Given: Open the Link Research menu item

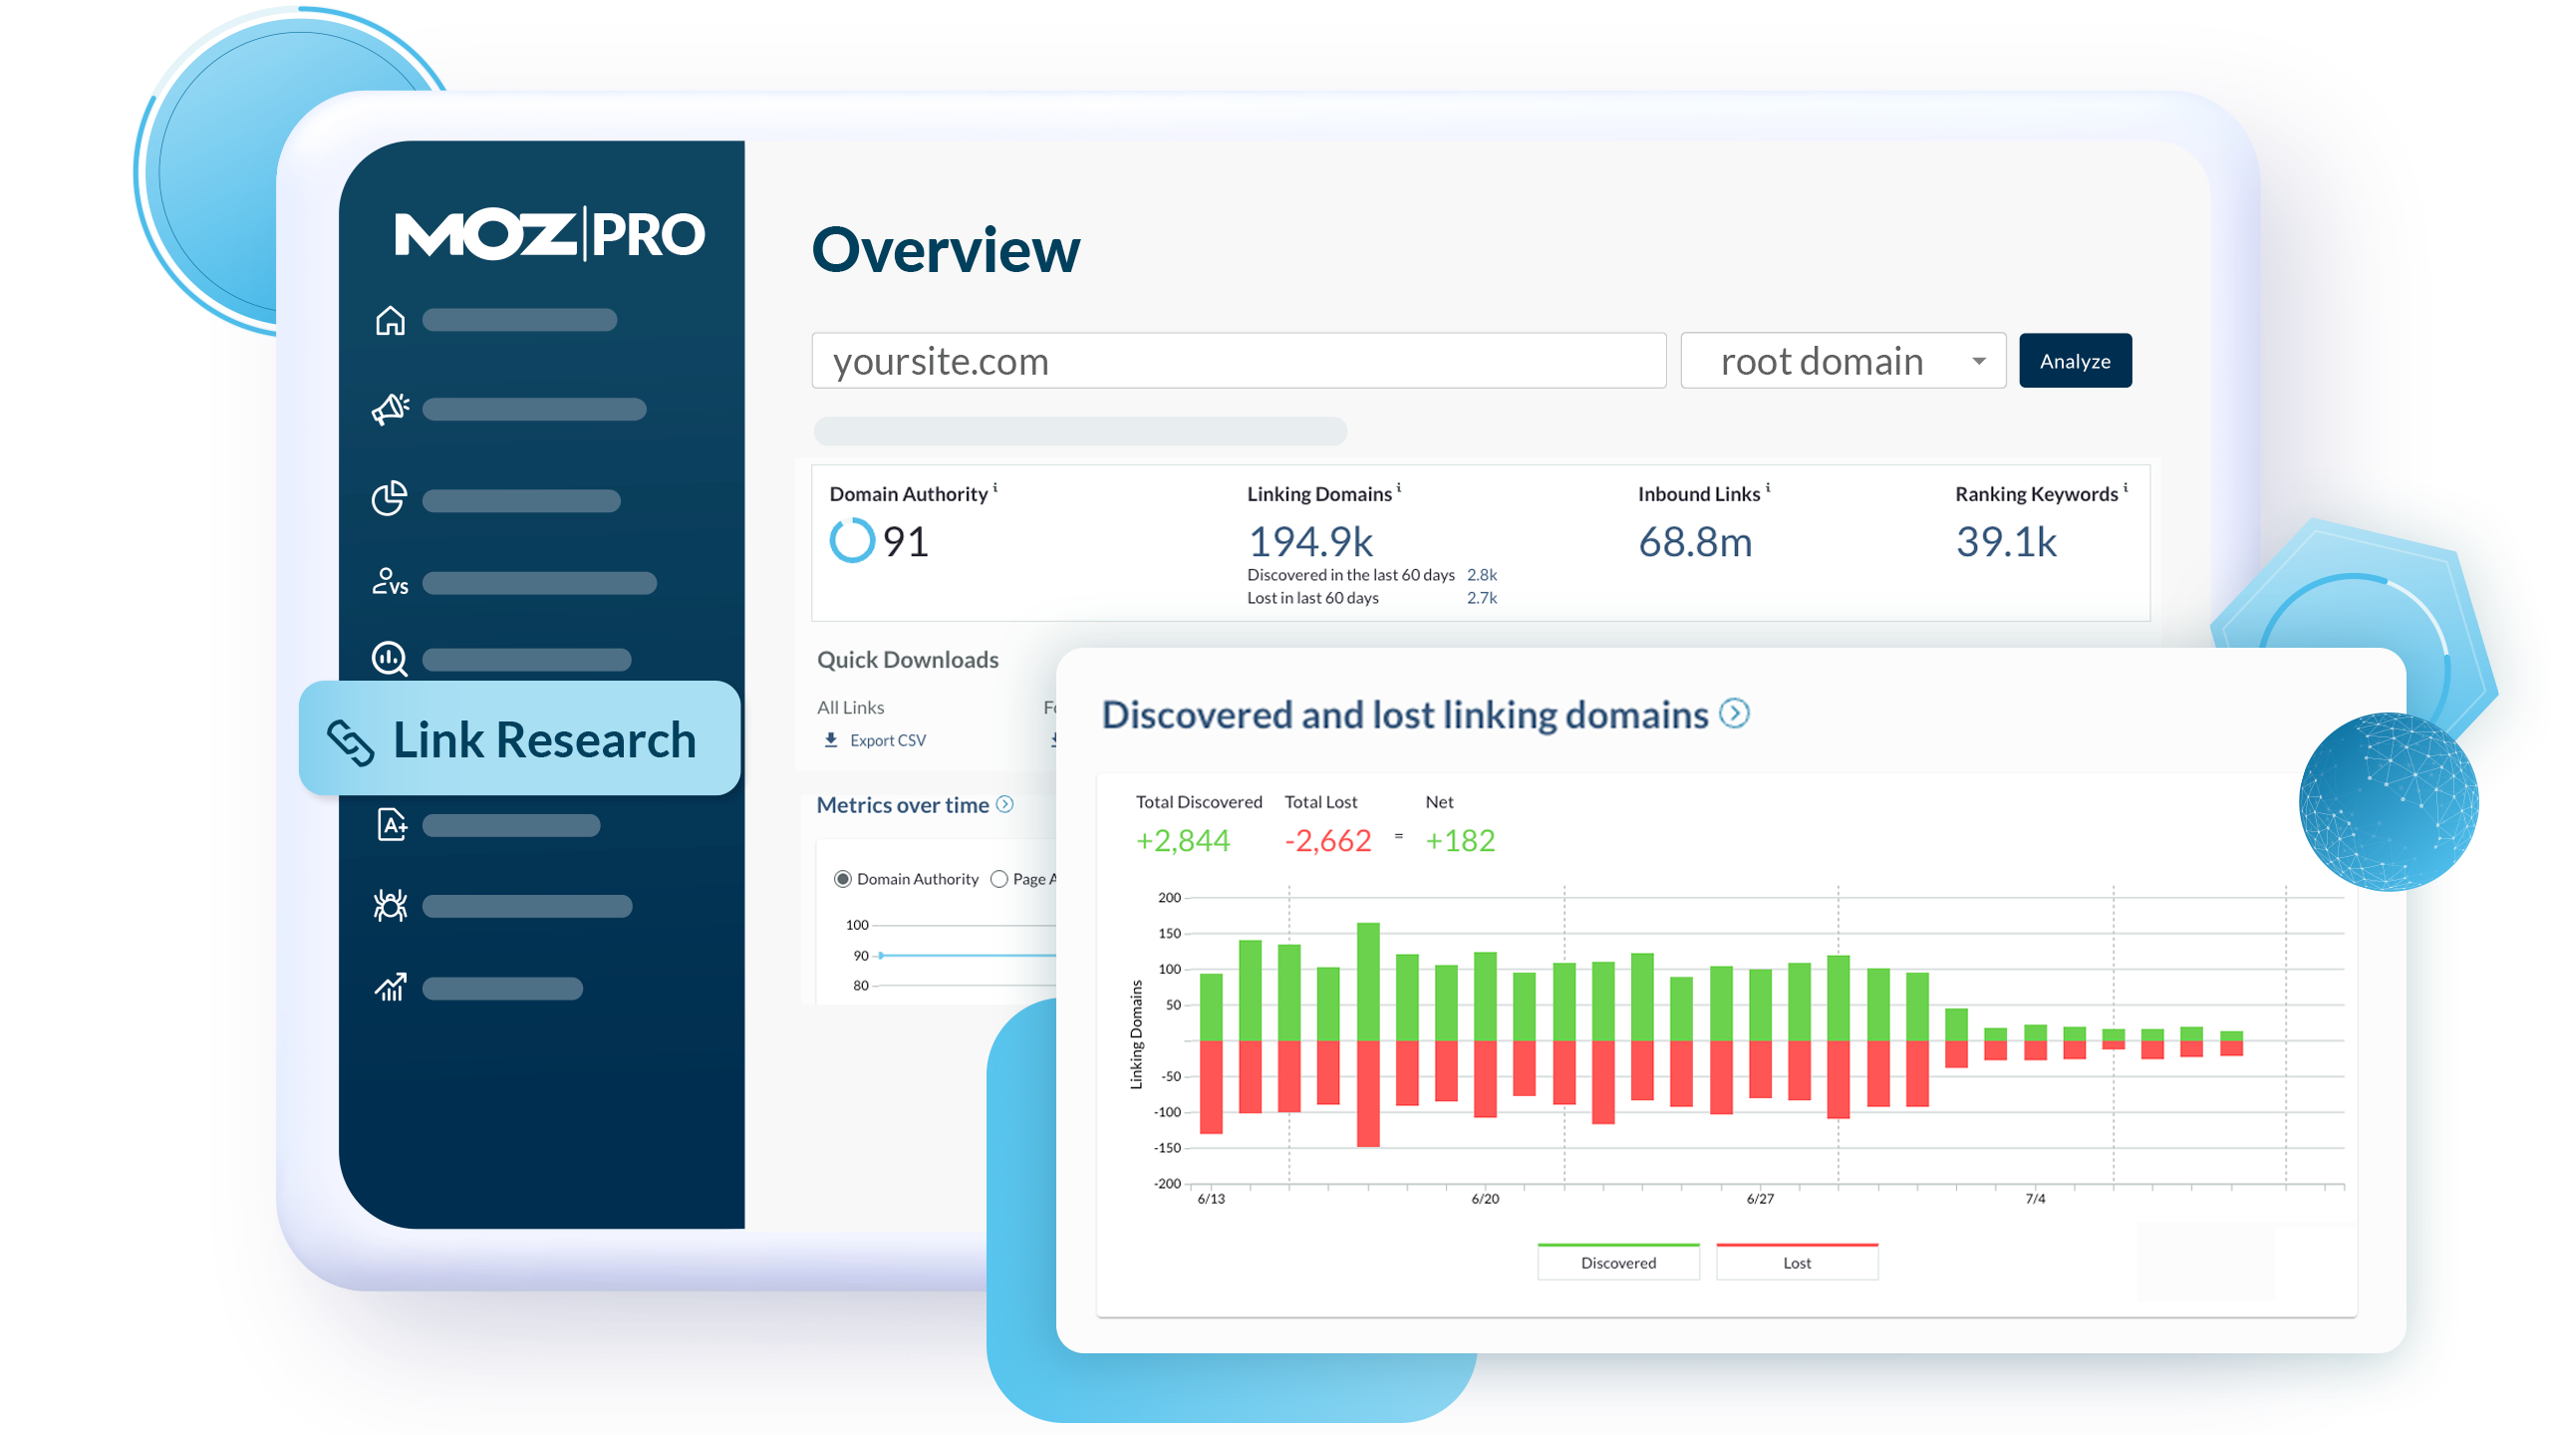Looking at the screenshot, I should coord(520,739).
